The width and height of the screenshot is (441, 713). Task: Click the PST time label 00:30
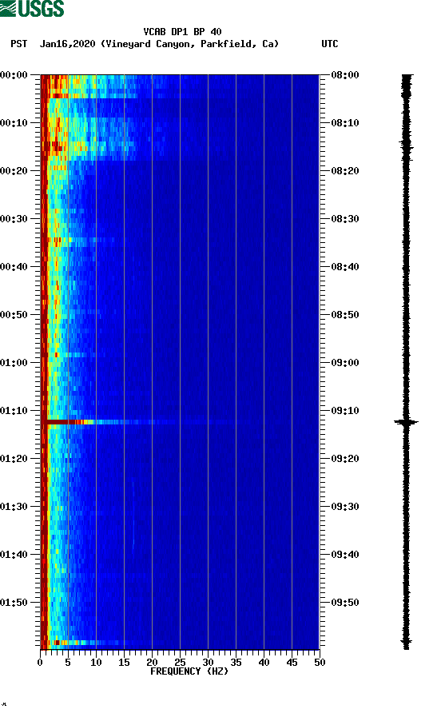(14, 219)
